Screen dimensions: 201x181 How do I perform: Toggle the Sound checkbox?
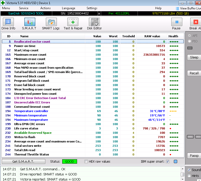[189, 170]
